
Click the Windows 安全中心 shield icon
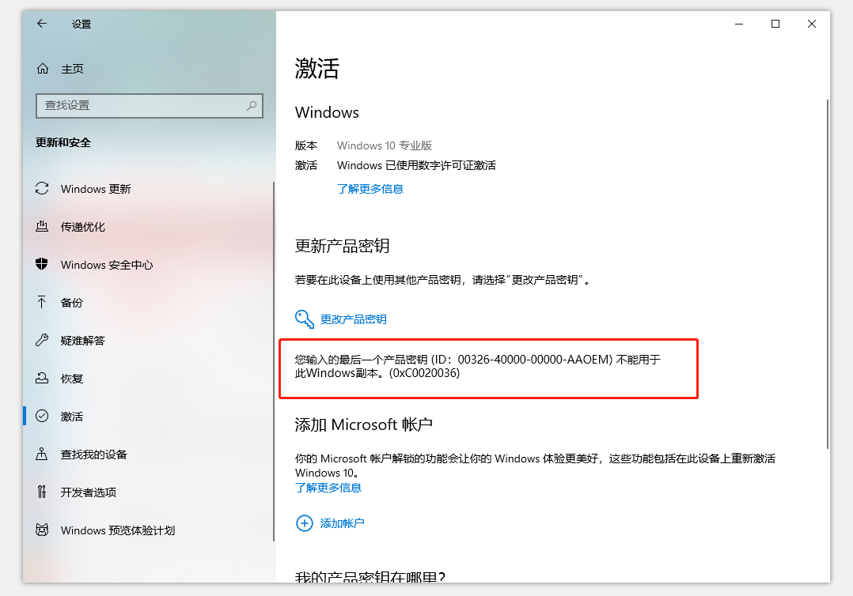(x=43, y=265)
